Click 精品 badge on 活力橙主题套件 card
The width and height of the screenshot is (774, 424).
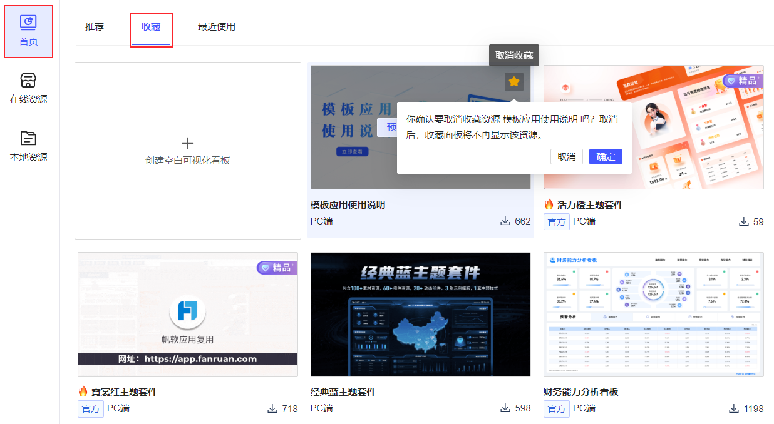coord(742,81)
